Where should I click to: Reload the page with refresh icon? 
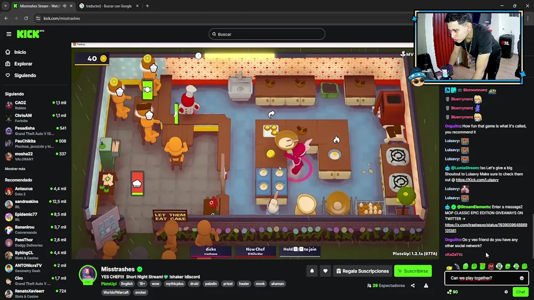26,18
